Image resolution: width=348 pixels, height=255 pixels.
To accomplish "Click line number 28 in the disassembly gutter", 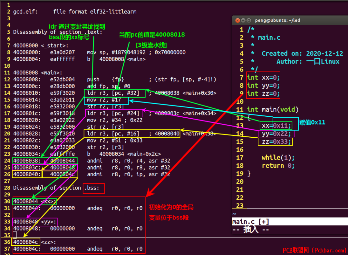I will (x=7, y=188).
